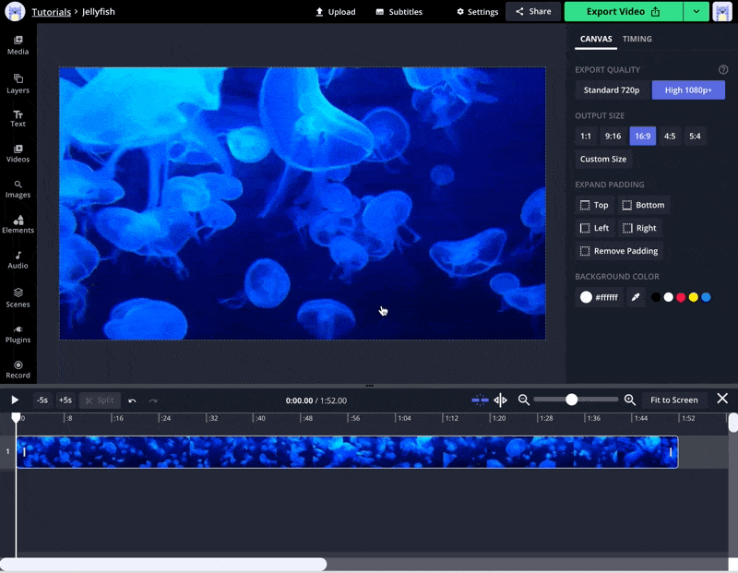This screenshot has width=738, height=573.
Task: Select Standard 720p export quality
Action: [612, 90]
